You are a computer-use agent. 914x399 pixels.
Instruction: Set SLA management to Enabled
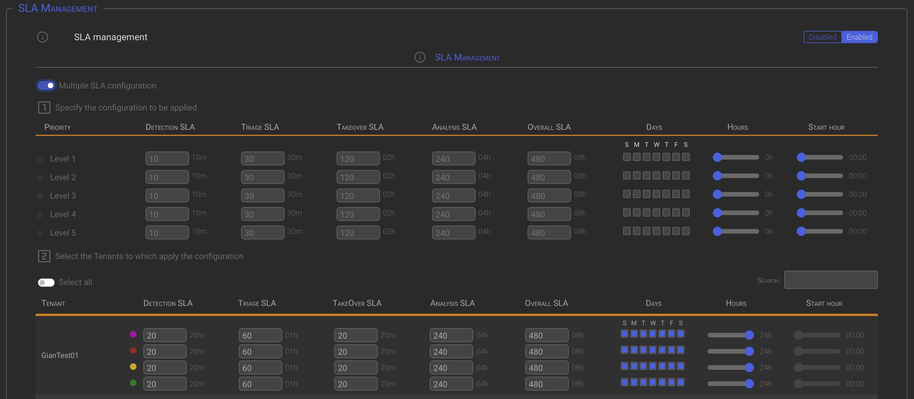tap(859, 37)
